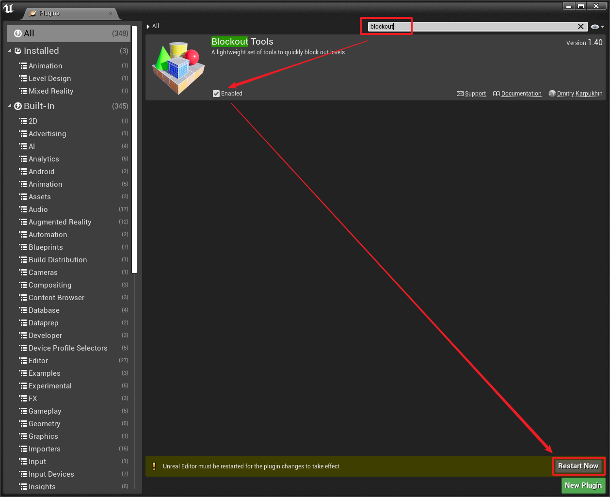The image size is (610, 497).
Task: Click the Android category list icon
Action: click(23, 172)
